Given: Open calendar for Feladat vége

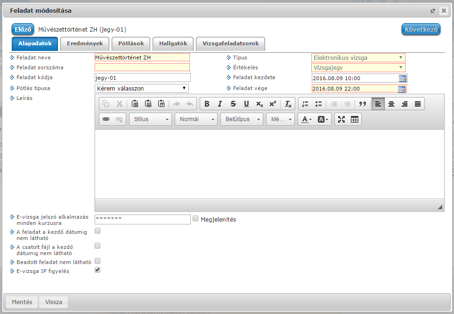Looking at the screenshot, I should pos(402,89).
